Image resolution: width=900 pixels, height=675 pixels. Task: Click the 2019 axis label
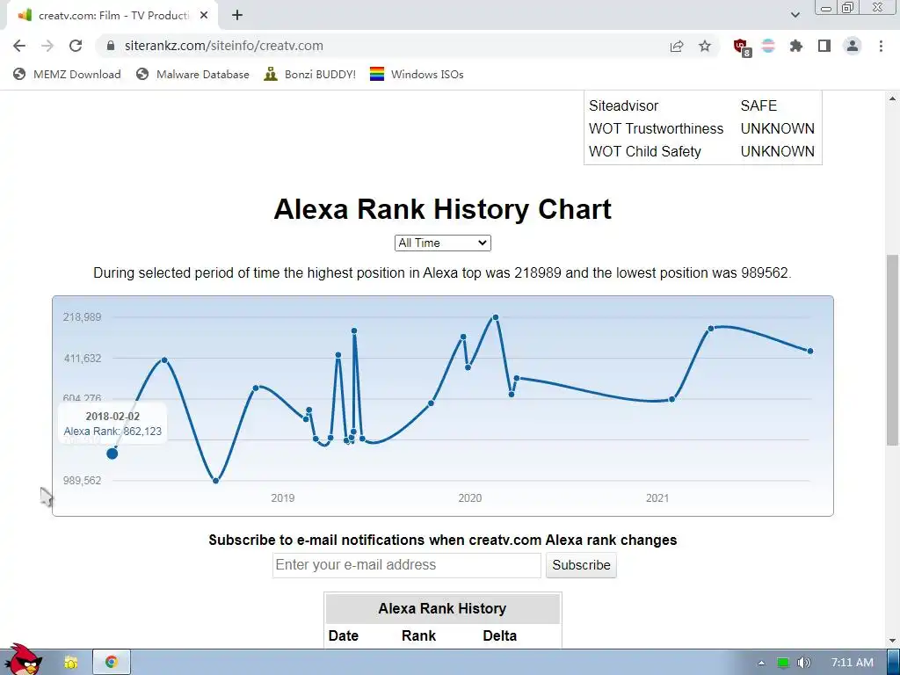[282, 498]
